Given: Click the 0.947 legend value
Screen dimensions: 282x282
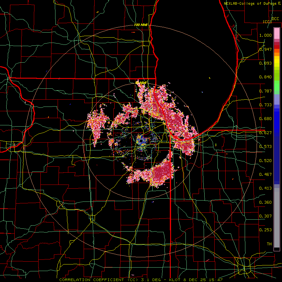Looking at the screenshot, I should point(265,49).
